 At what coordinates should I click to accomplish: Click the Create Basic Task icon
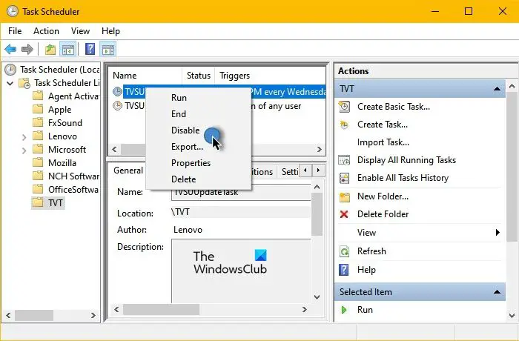coord(344,107)
